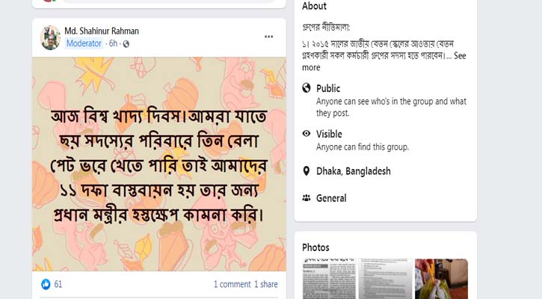Open Md. Shahinur Rahman's profile name link
The image size is (542, 299).
pyautogui.click(x=102, y=31)
